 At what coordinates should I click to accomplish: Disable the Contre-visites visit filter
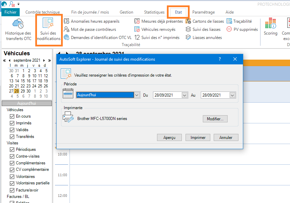pyautogui.click(x=12, y=156)
